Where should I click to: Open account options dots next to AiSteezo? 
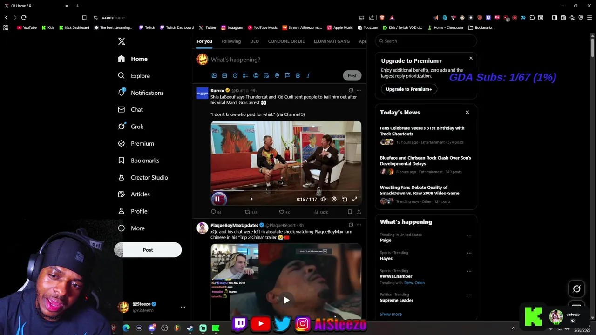click(183, 307)
